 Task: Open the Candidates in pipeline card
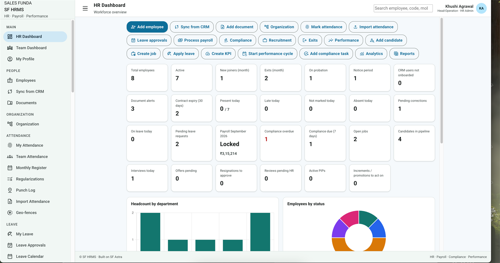[x=414, y=143]
